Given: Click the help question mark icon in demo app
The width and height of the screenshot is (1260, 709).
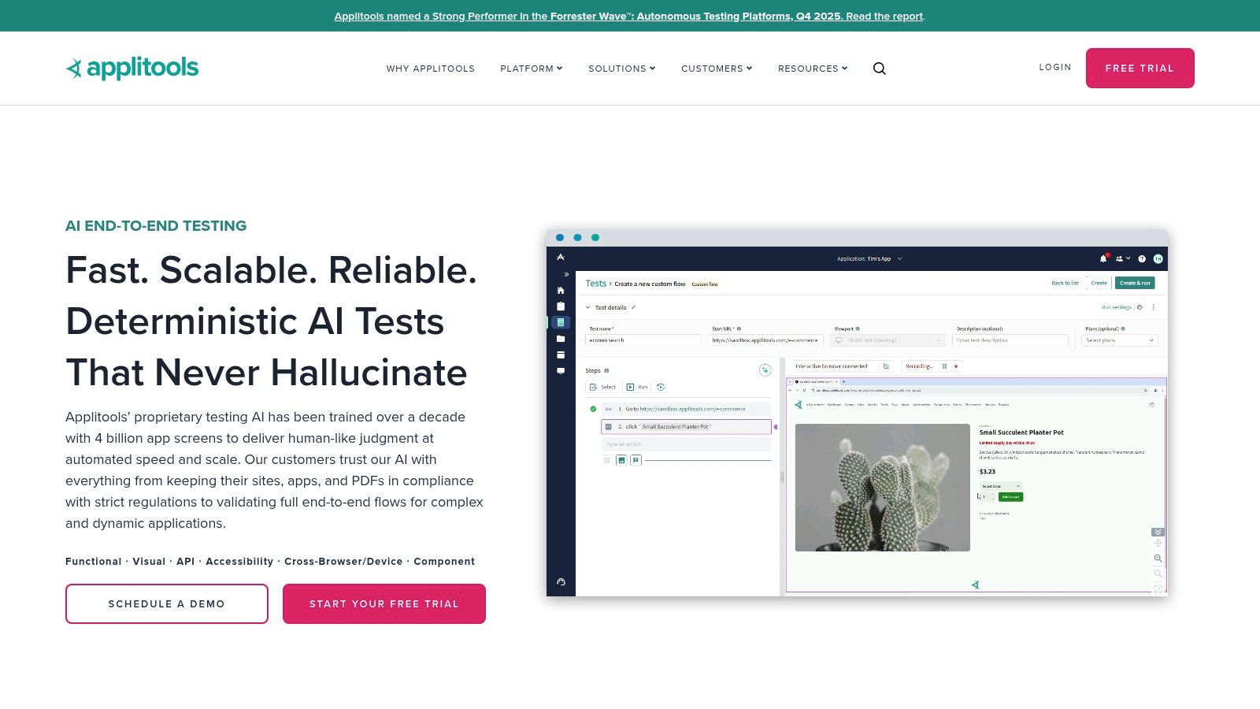Looking at the screenshot, I should 1142,258.
